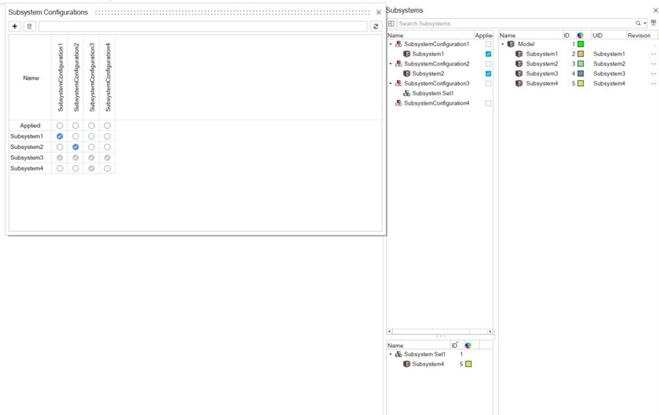Viewport: 659px width, 415px height.
Task: Click the Subsystem Configurations filter text field
Action: coord(203,27)
